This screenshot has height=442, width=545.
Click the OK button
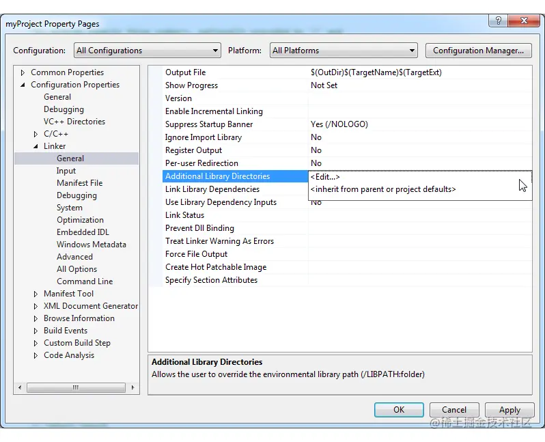(399, 410)
